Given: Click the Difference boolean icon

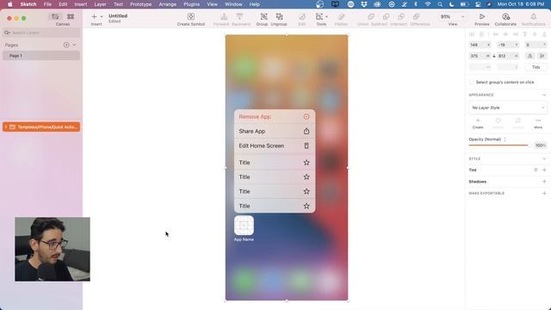Looking at the screenshot, I should tap(416, 16).
